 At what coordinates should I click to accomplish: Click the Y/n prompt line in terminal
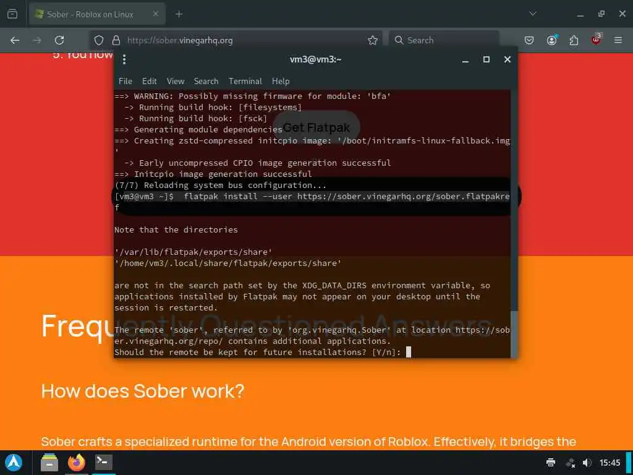coord(262,352)
